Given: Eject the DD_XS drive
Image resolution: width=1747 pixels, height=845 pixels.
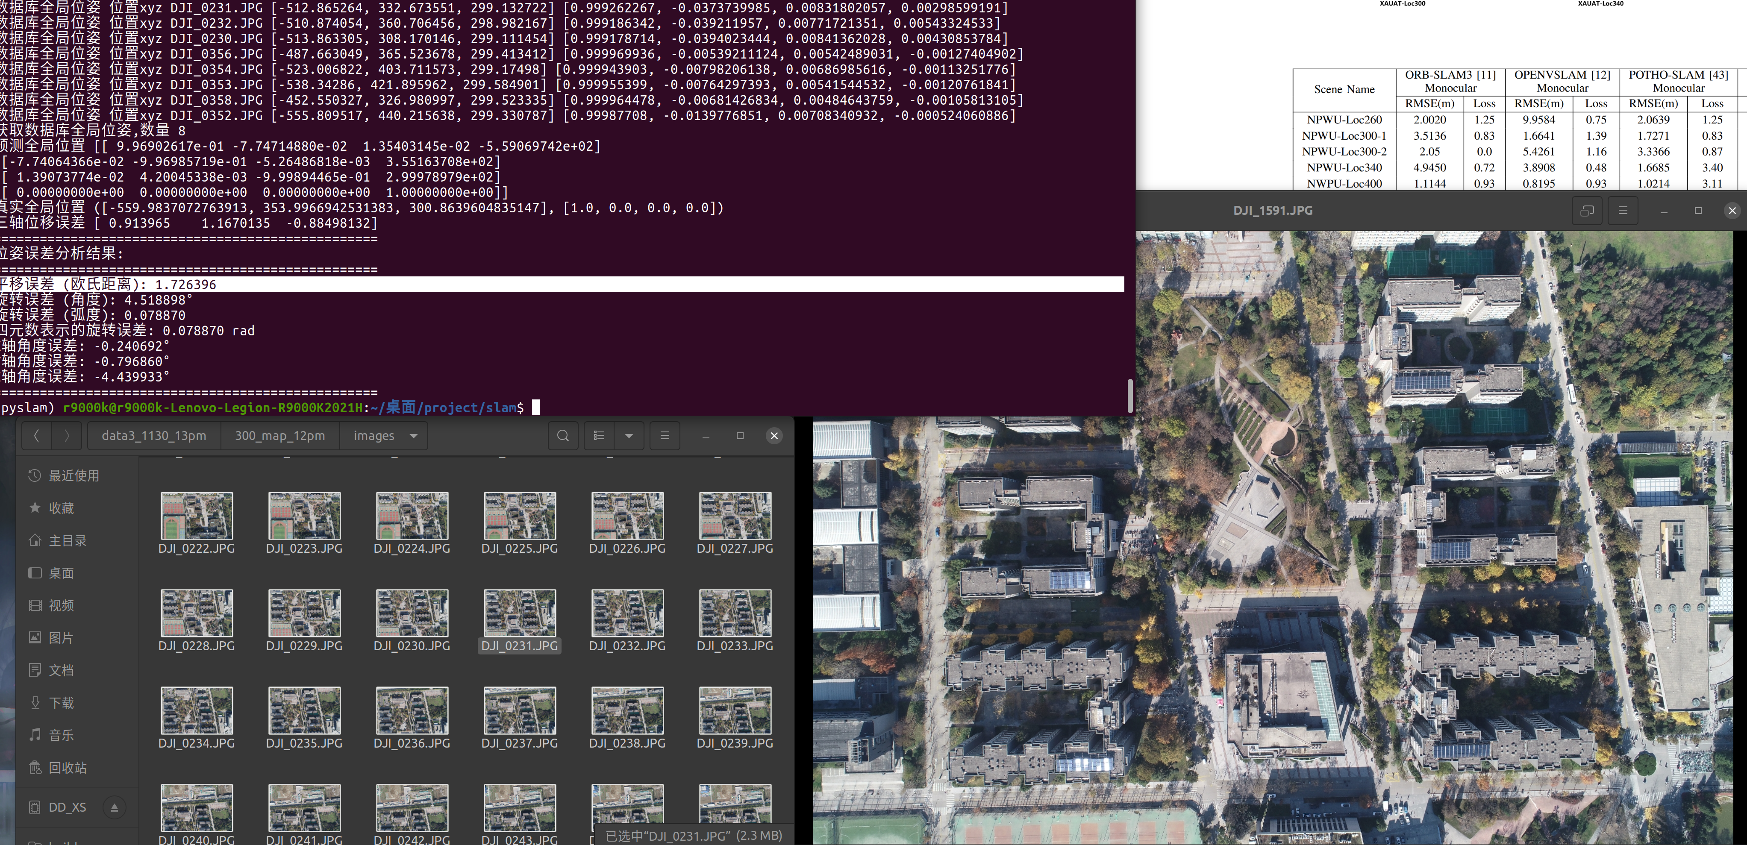Looking at the screenshot, I should pyautogui.click(x=114, y=807).
